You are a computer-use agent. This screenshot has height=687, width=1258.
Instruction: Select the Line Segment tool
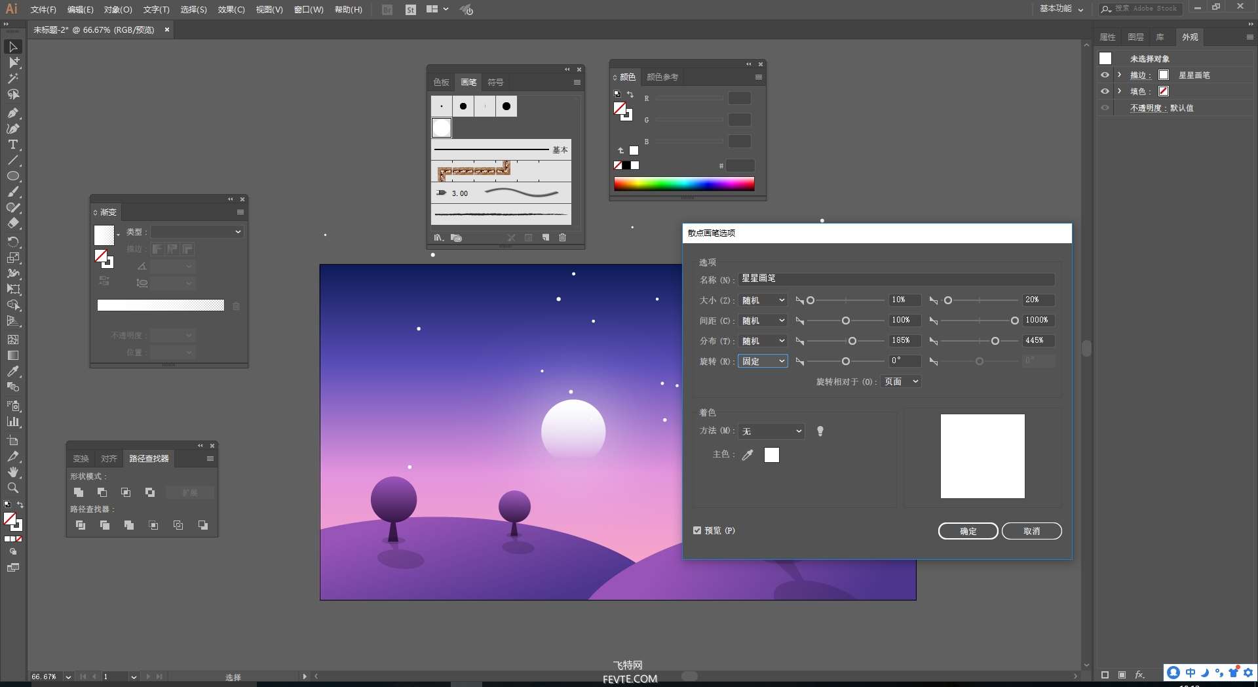pyautogui.click(x=13, y=160)
